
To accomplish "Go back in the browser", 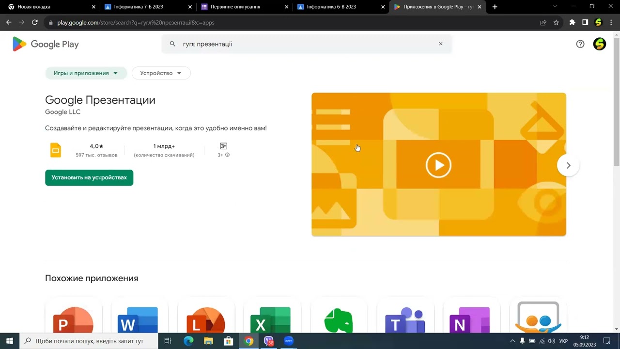I will (9, 22).
